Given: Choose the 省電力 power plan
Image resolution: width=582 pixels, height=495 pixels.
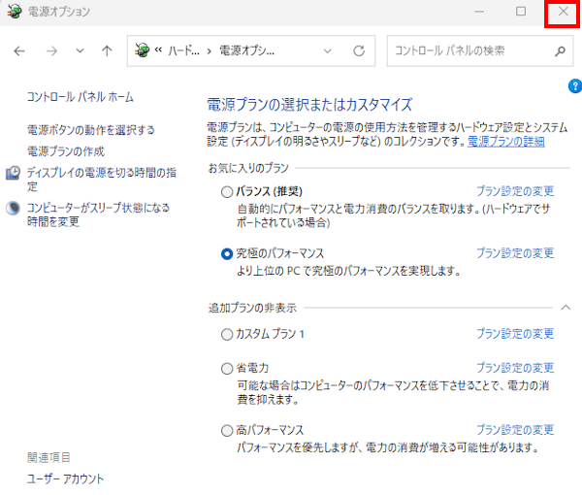Looking at the screenshot, I should pyautogui.click(x=227, y=369).
